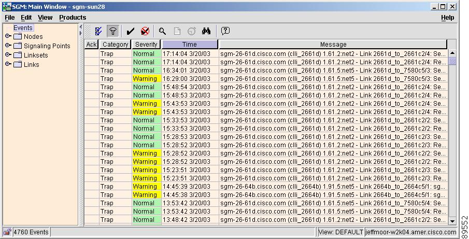469x239 pixels.
Task: Sort by the Ack column header
Action: coord(92,44)
